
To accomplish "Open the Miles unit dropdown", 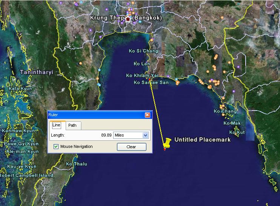I will click(x=145, y=135).
